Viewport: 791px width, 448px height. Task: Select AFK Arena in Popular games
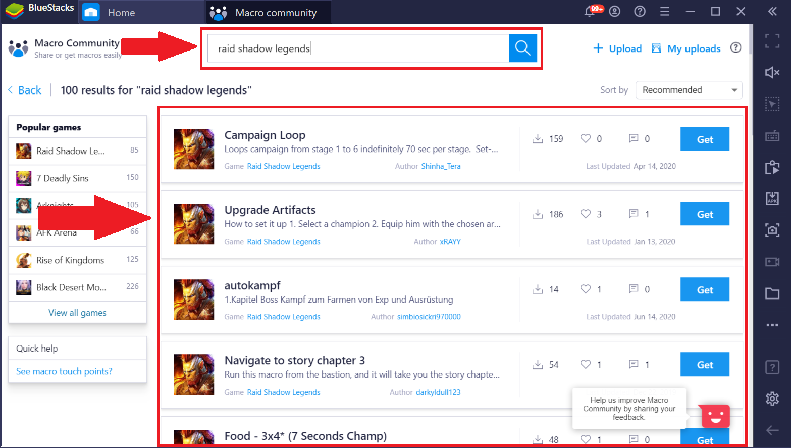pyautogui.click(x=77, y=233)
